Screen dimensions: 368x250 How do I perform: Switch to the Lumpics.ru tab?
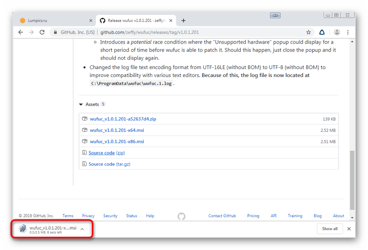[x=54, y=21]
